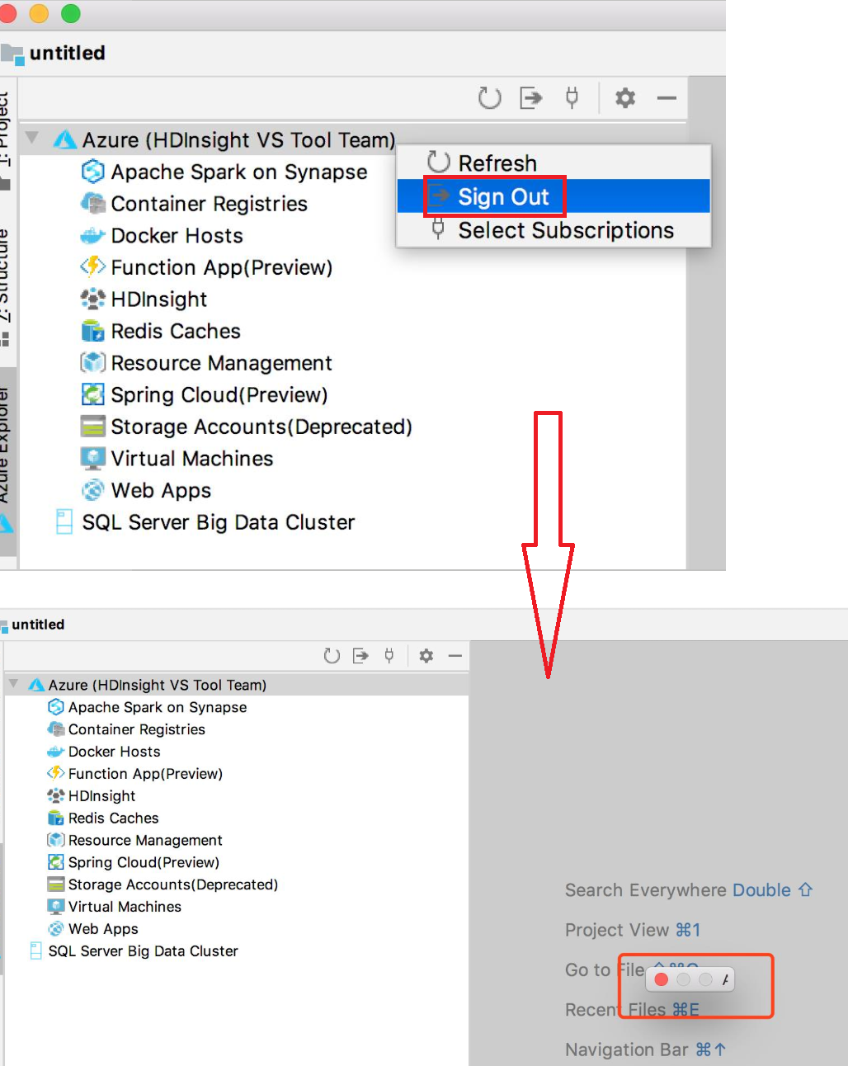Click the sign out icon in the lower panel toolbar
This screenshot has height=1066, width=848.
pos(360,656)
